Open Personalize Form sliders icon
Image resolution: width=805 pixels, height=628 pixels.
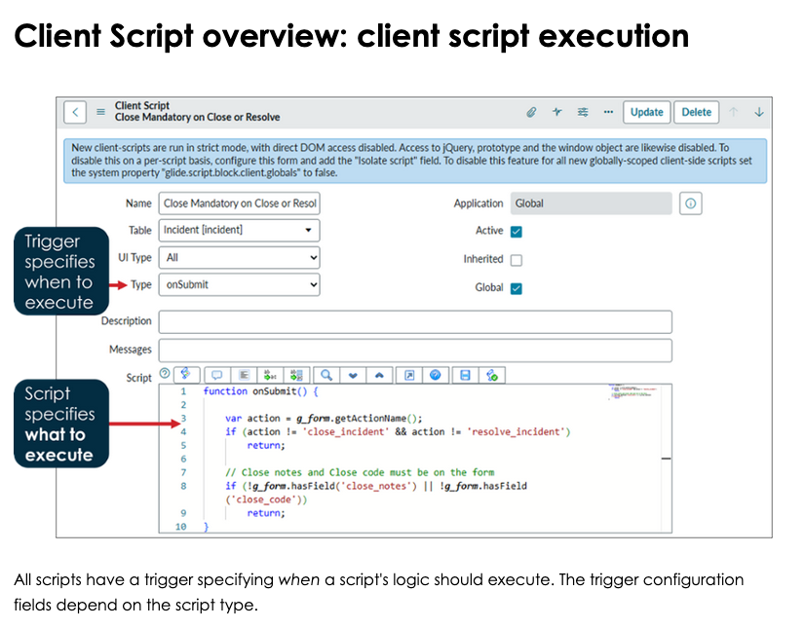(x=583, y=112)
